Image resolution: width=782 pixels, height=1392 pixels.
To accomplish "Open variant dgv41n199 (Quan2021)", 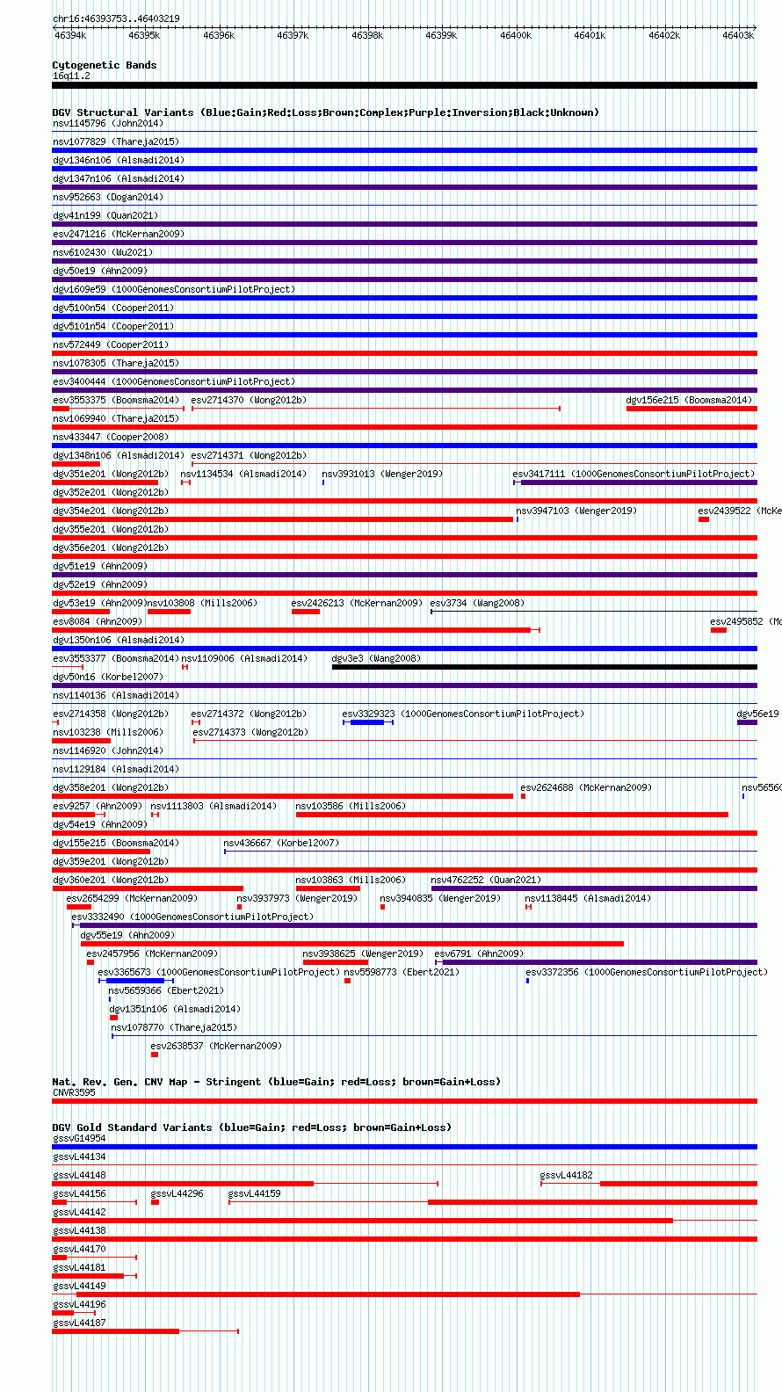I will pos(105,215).
